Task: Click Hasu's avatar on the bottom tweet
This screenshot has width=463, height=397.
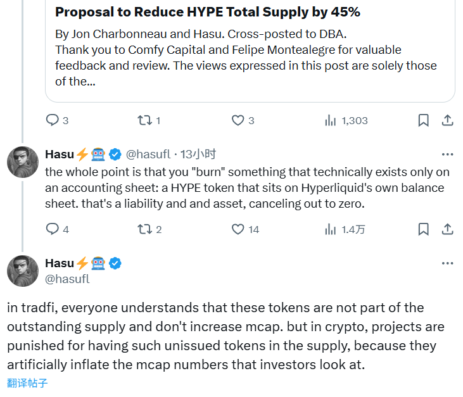Action: click(23, 270)
